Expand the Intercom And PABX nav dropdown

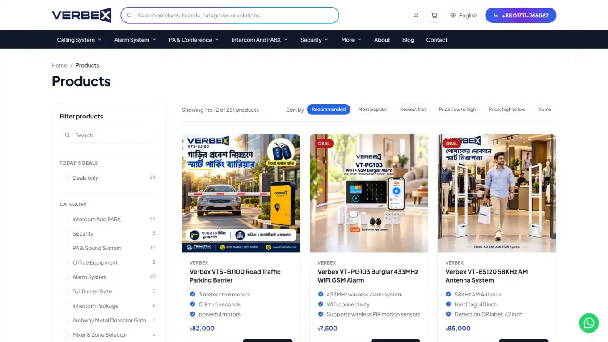pos(259,40)
